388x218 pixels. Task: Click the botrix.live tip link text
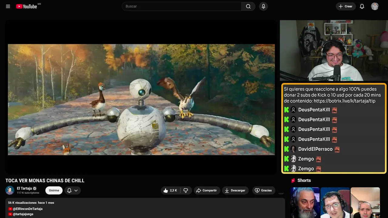pos(344,101)
